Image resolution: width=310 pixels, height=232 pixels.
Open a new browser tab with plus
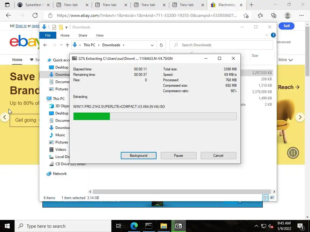click(x=251, y=5)
